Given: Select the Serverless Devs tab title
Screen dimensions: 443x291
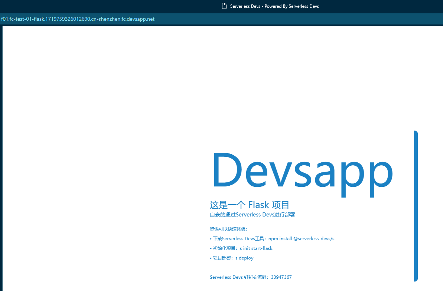Looking at the screenshot, I should pyautogui.click(x=274, y=6).
